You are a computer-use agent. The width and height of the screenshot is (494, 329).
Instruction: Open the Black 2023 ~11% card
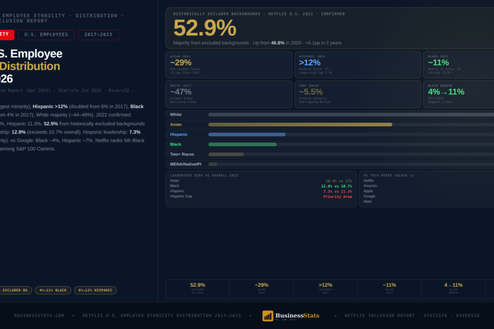[x=459, y=65]
